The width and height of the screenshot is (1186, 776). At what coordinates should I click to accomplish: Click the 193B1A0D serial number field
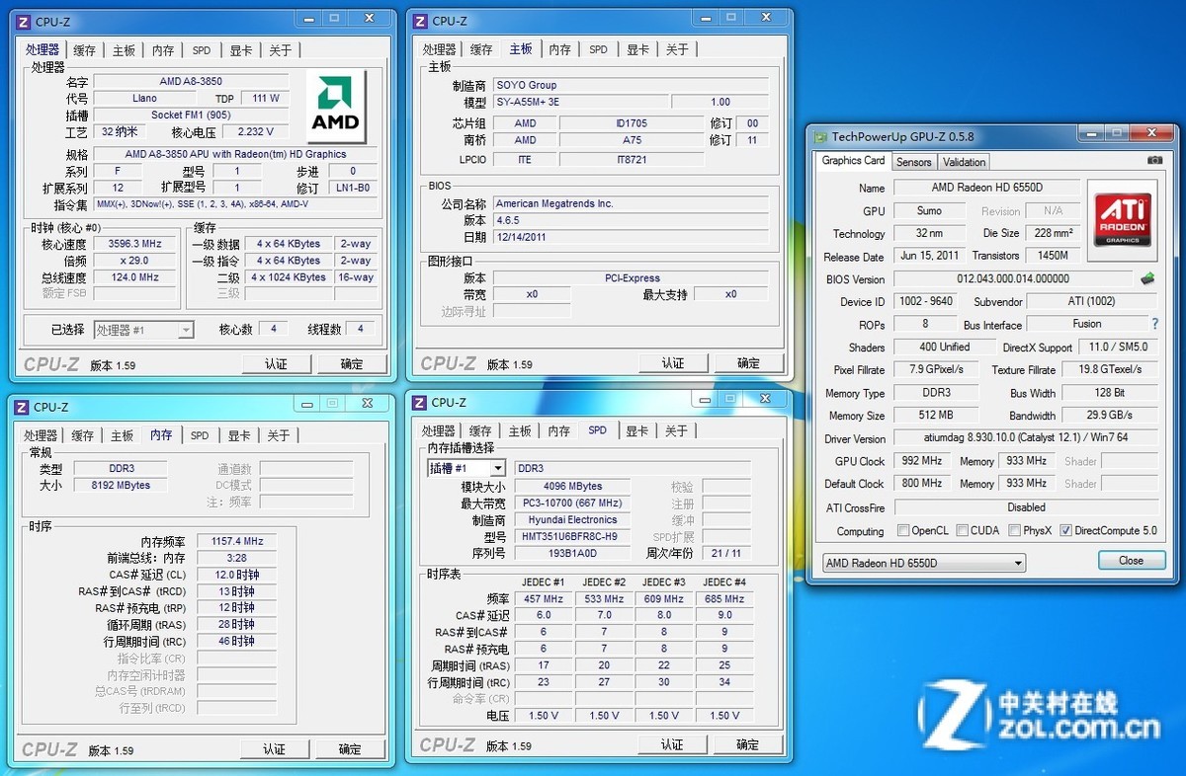571,553
